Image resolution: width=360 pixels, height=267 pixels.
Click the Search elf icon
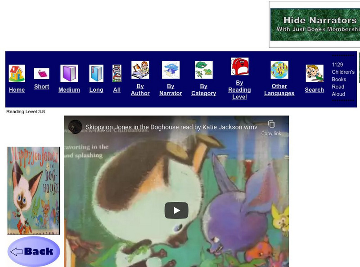(x=314, y=72)
